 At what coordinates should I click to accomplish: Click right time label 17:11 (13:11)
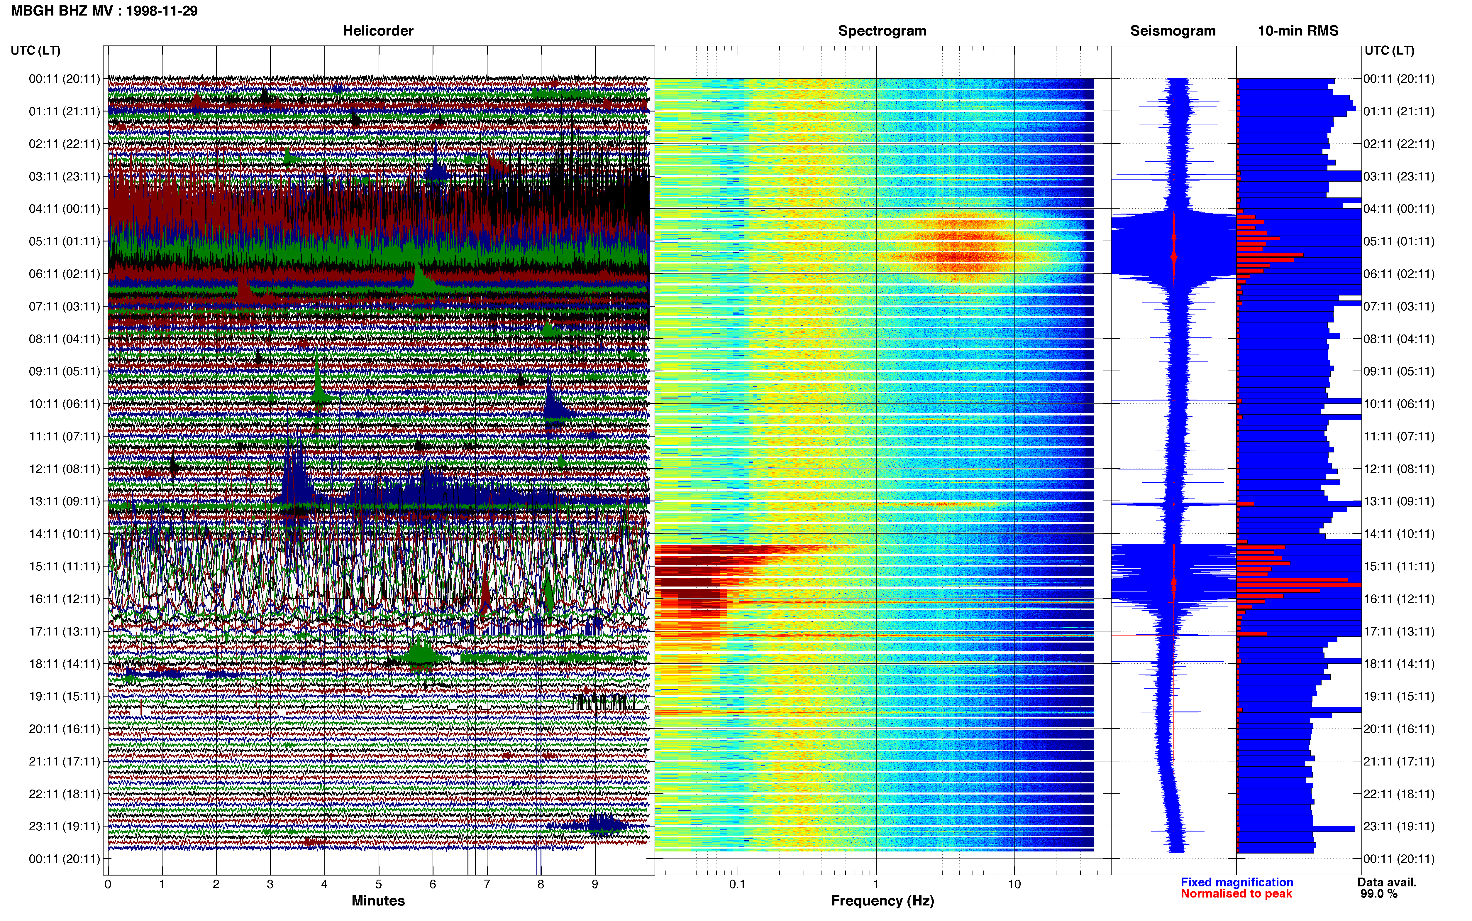[x=1399, y=631]
